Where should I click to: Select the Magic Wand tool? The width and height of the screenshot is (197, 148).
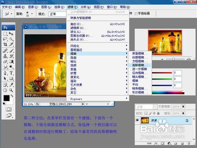(x=11, y=39)
